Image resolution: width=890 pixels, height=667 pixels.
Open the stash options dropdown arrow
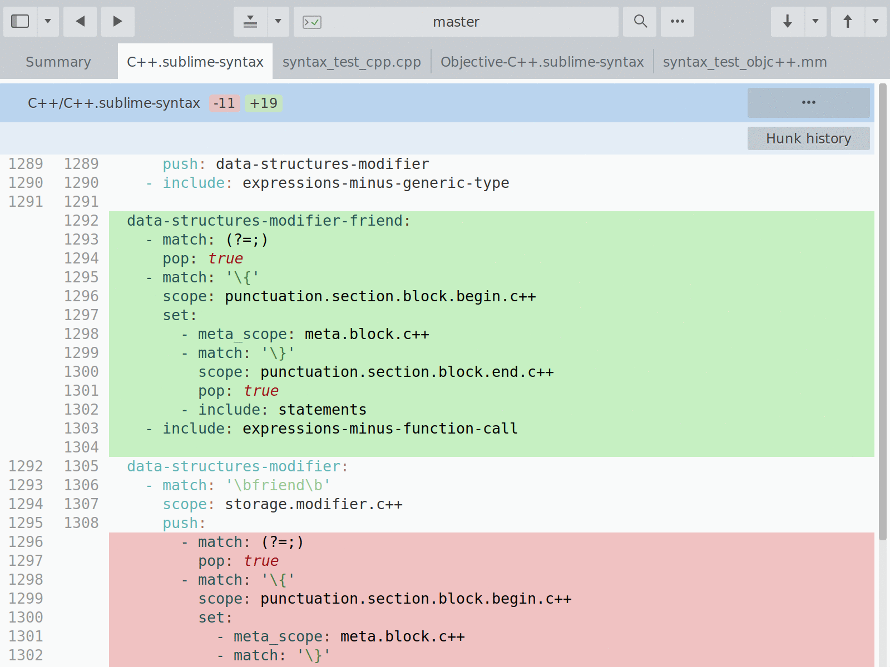278,22
